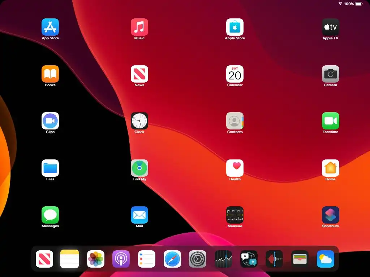The height and width of the screenshot is (277, 370).
Task: Open Voice Memos from the dock
Action: 274,259
